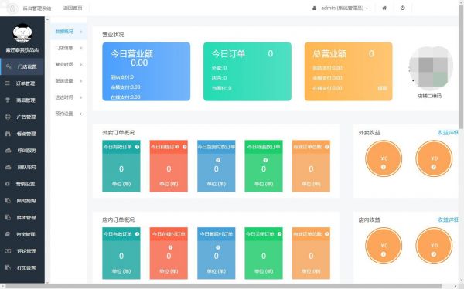Open 订单管理 in the sidebar

tap(22, 83)
